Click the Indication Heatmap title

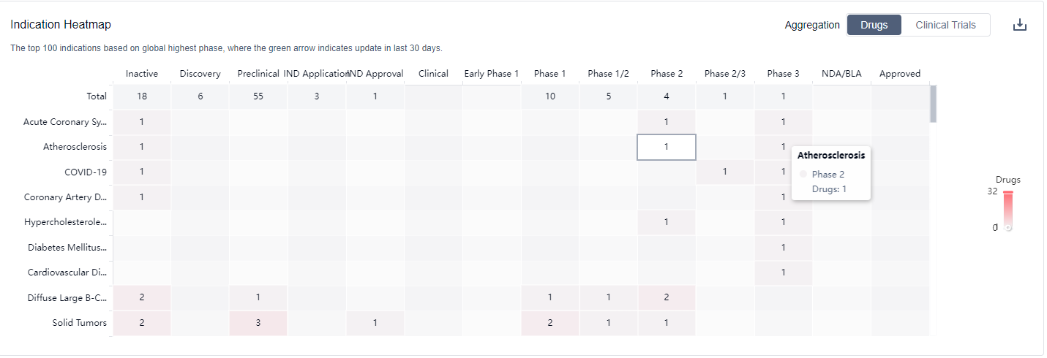61,25
